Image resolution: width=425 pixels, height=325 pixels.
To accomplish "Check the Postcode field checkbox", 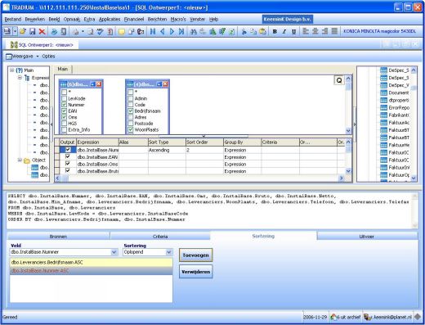I will (131, 124).
